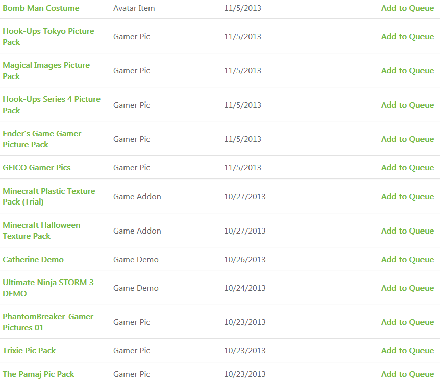Add Trixie Pic Pack to queue
This screenshot has width=448, height=383.
[x=407, y=351]
